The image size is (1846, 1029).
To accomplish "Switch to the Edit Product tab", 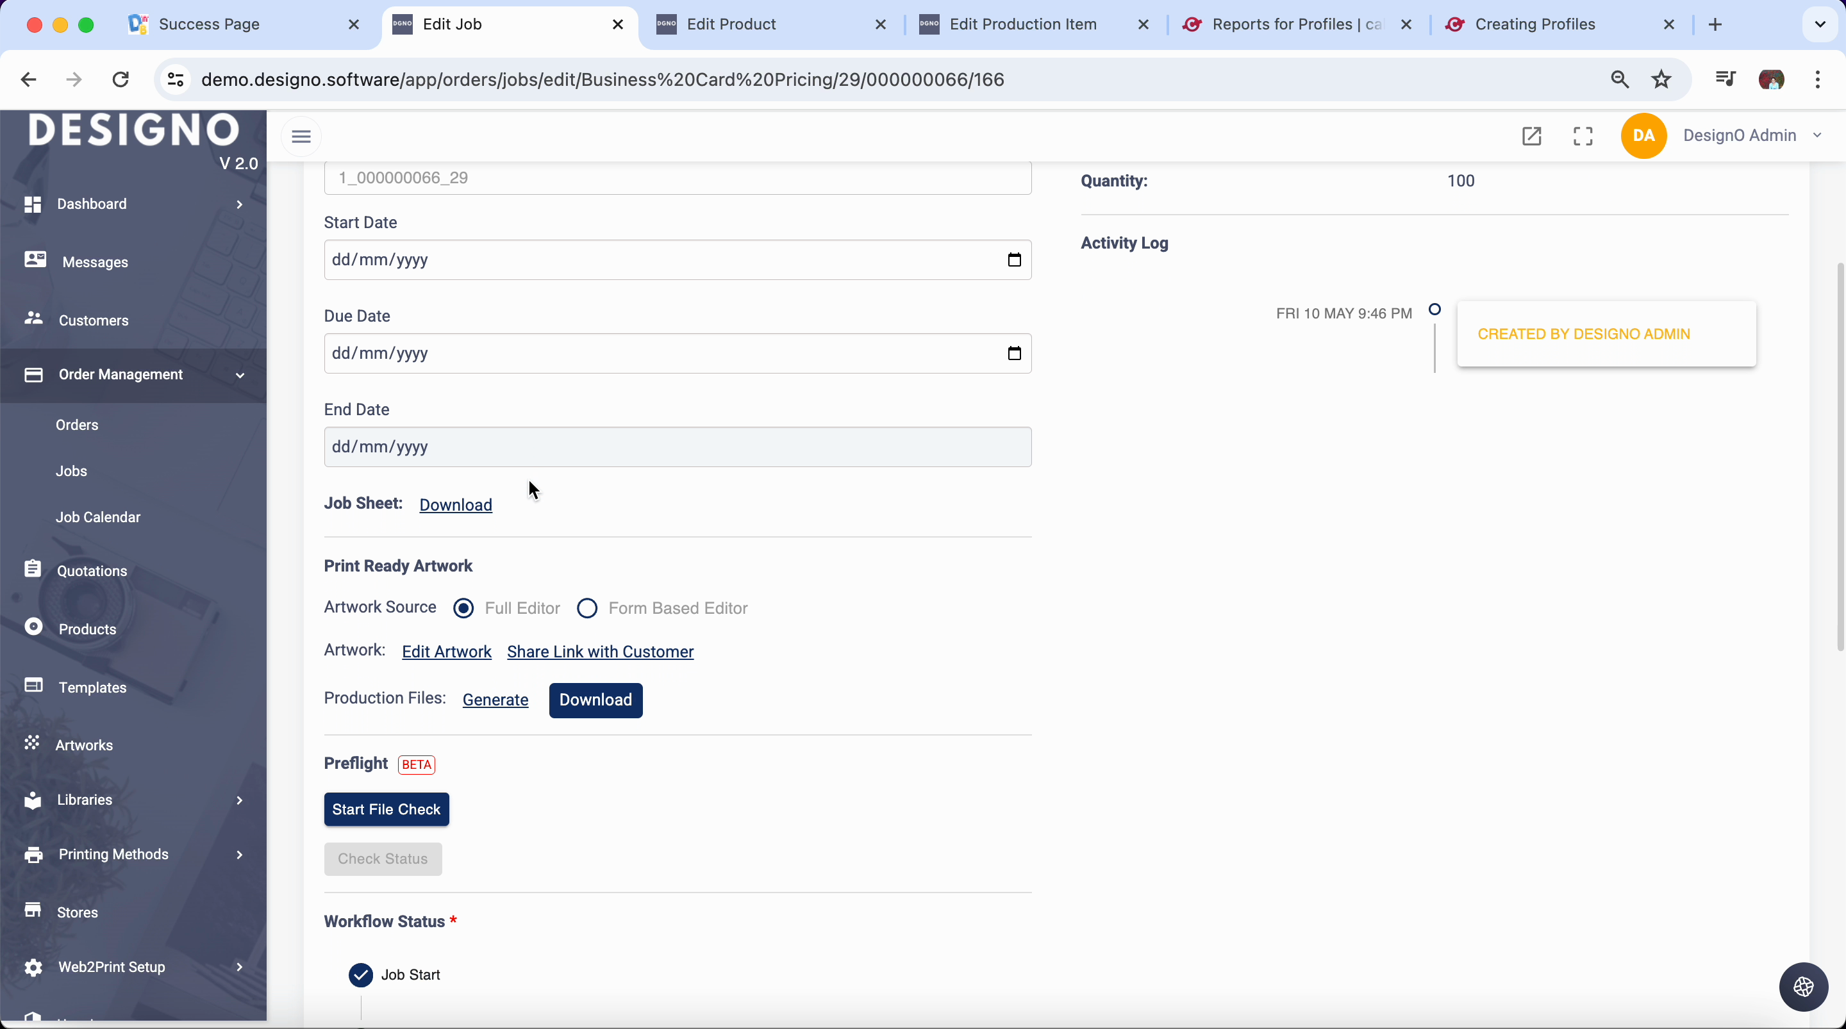I will click(731, 24).
